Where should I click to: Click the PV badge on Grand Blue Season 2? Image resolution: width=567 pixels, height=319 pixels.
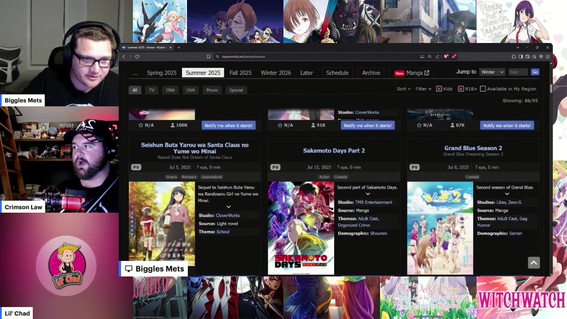[415, 167]
